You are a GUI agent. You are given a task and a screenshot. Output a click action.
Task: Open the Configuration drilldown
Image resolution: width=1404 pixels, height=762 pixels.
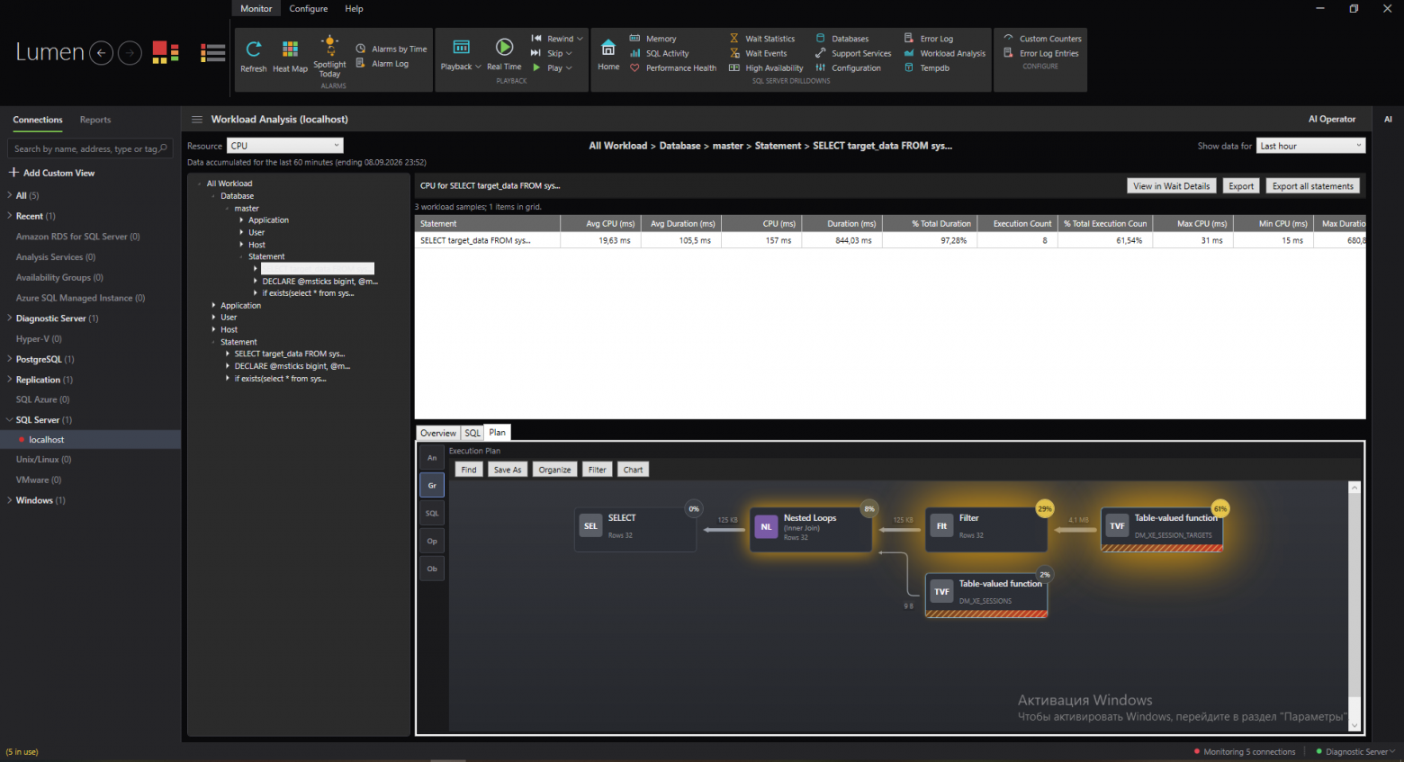(848, 67)
